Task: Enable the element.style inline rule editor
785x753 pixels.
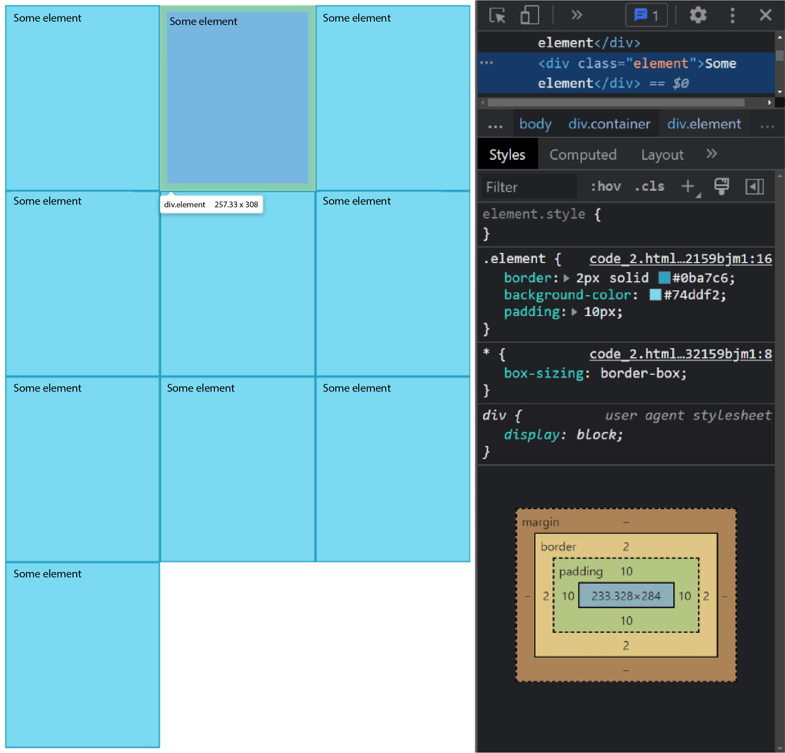Action: coord(534,214)
